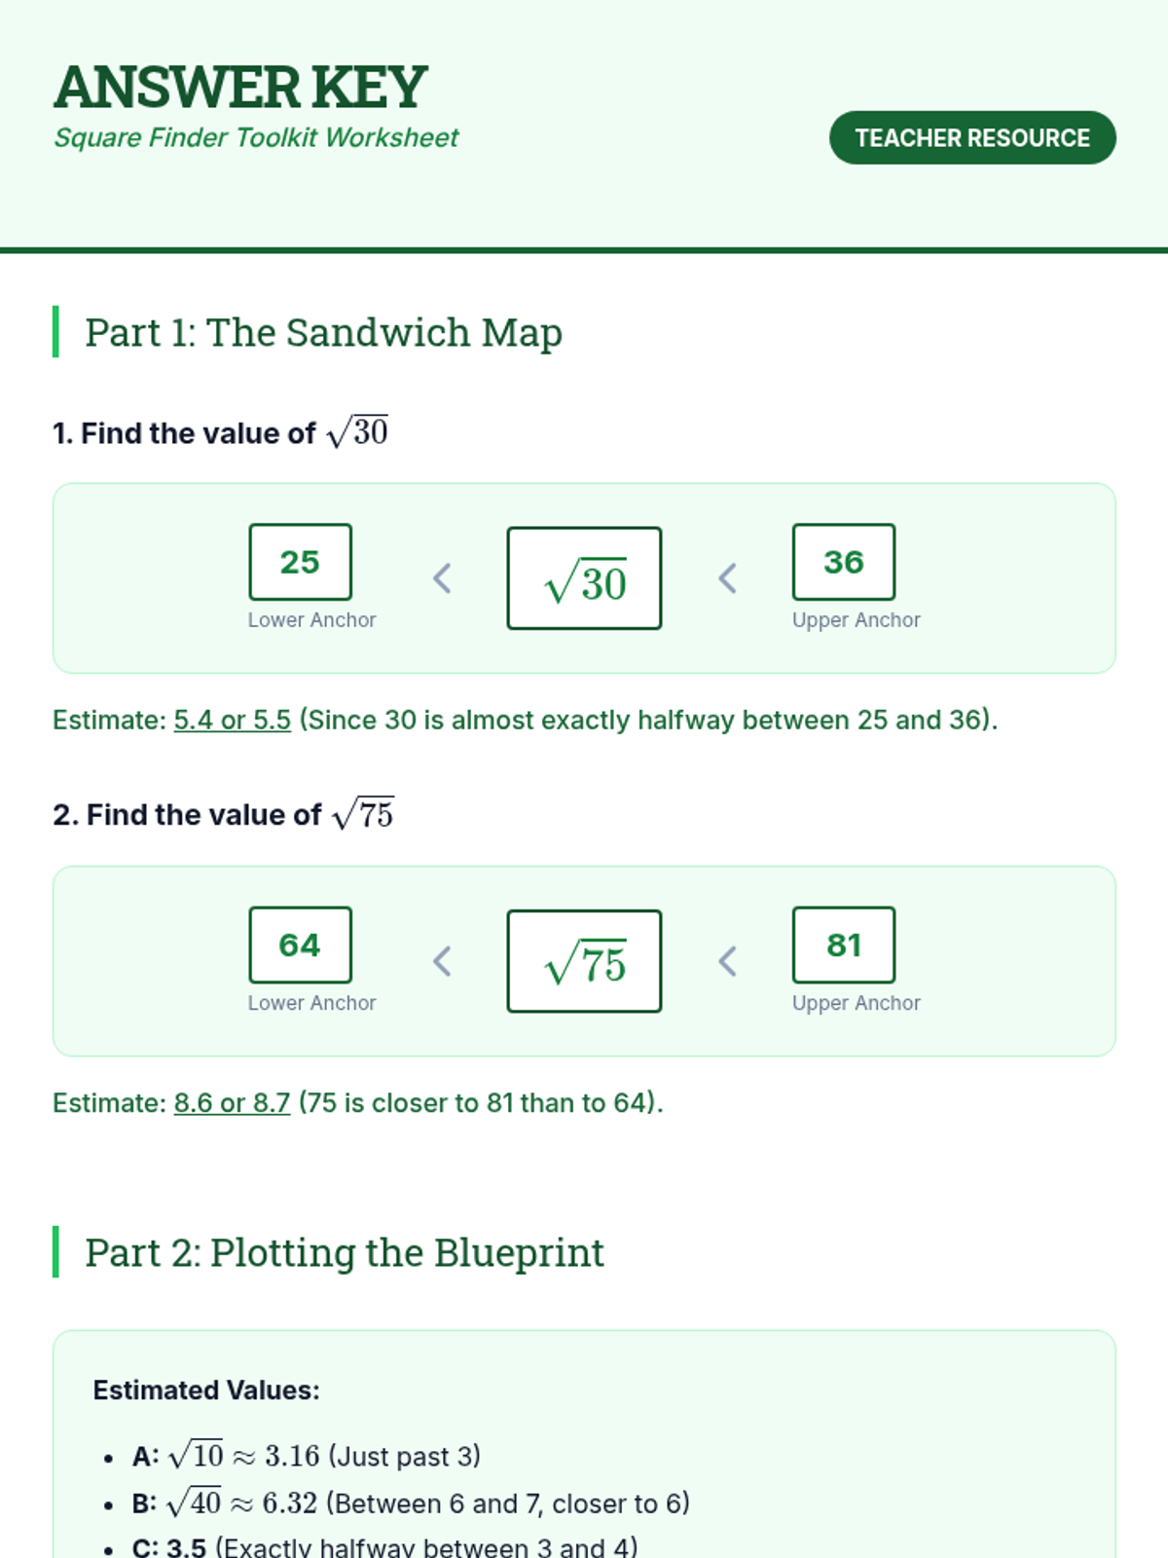Click the underlined estimate 5.4 or 5.5
Image resolution: width=1168 pixels, height=1558 pixels.
coord(232,720)
